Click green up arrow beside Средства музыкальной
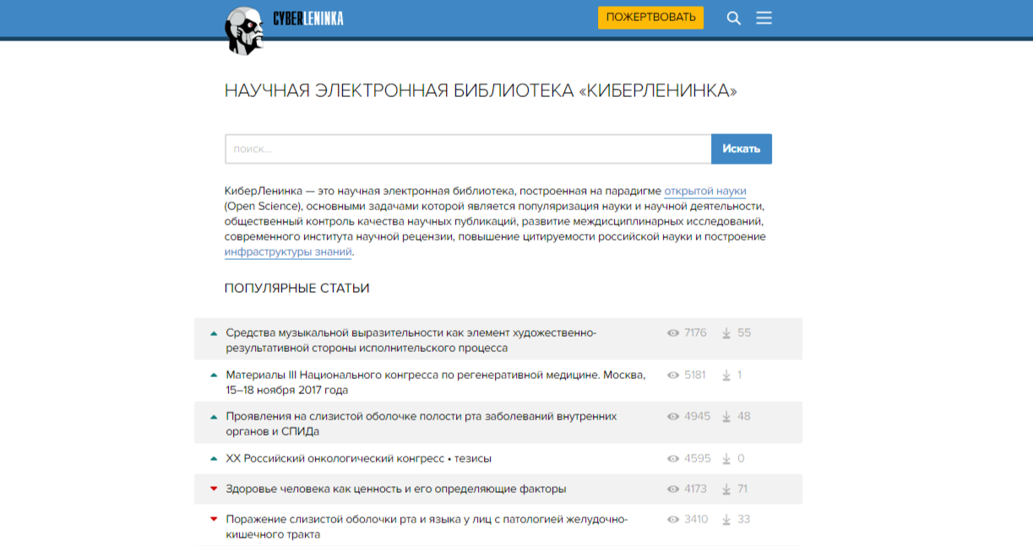This screenshot has height=546, width=1033. click(214, 332)
